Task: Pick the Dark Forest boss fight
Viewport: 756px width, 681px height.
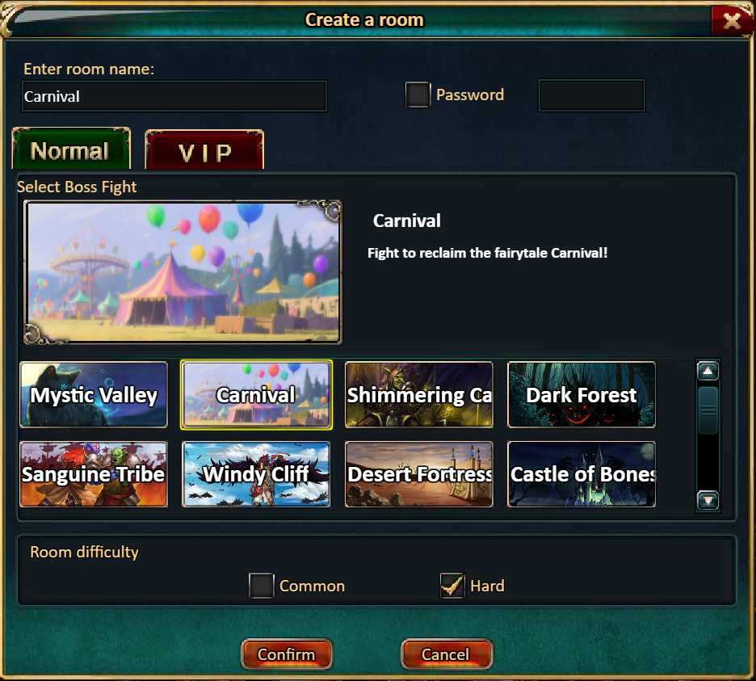Action: pos(582,394)
